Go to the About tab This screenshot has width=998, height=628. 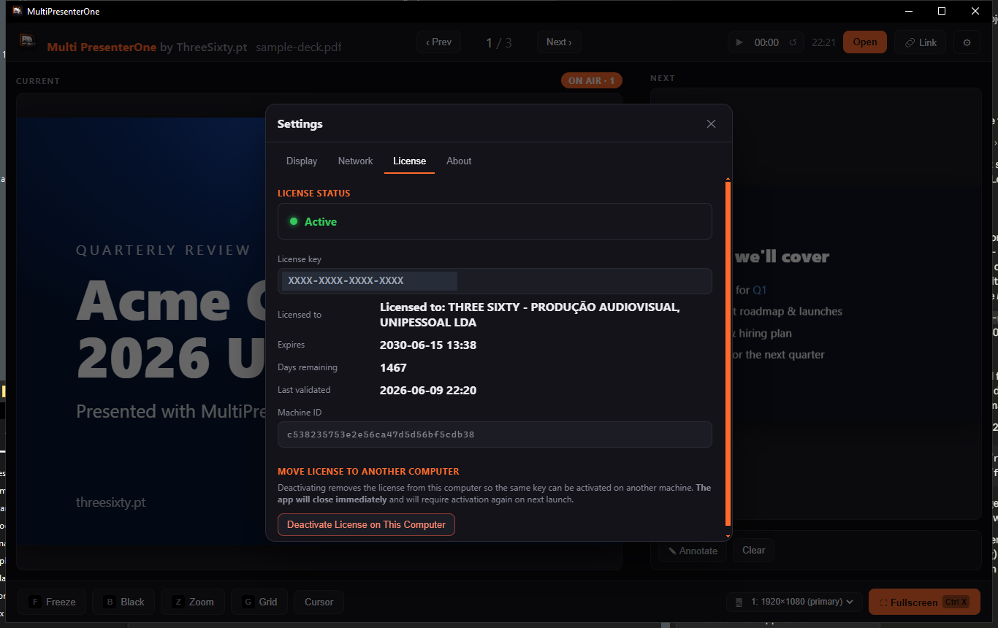point(459,161)
